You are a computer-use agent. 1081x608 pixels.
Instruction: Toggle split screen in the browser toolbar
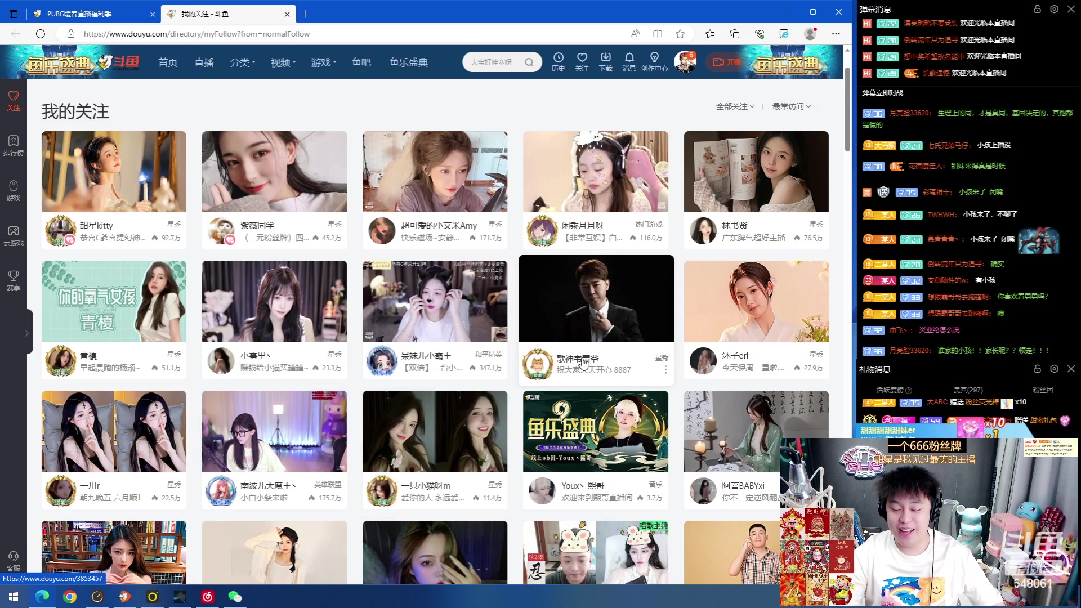tap(658, 34)
